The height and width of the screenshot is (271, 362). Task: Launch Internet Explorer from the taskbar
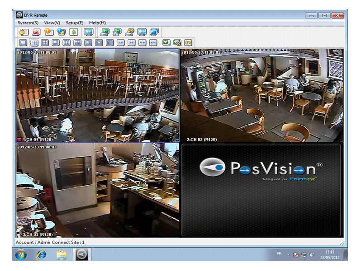tap(42, 255)
